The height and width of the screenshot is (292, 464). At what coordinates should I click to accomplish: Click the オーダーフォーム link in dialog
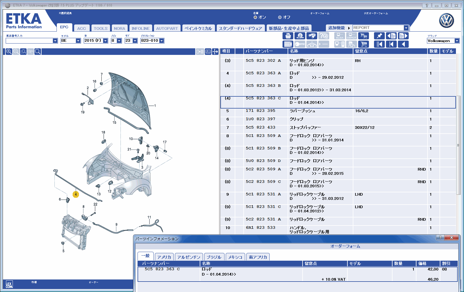click(x=345, y=246)
